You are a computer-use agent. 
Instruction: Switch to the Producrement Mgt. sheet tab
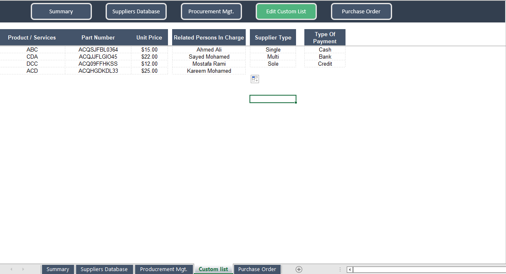(164, 269)
